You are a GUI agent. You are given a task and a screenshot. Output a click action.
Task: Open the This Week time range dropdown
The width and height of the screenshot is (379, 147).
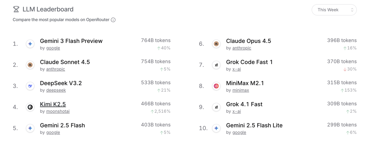[334, 10]
